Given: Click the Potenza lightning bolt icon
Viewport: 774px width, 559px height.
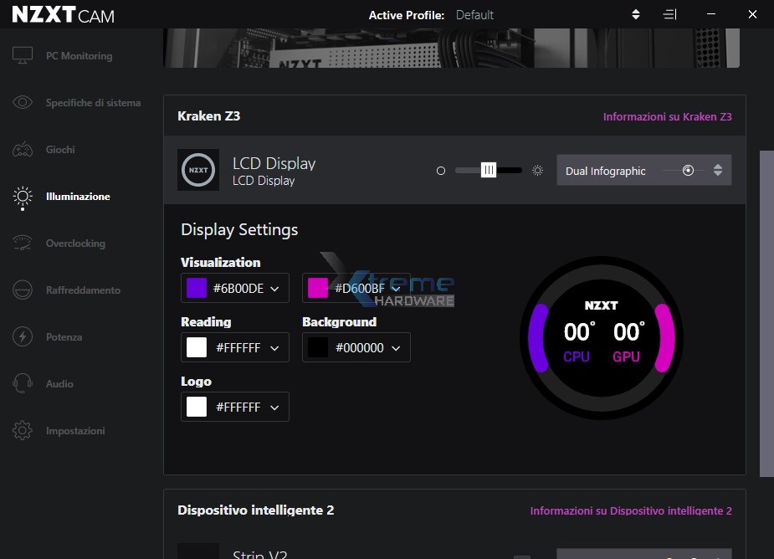Looking at the screenshot, I should (x=23, y=337).
